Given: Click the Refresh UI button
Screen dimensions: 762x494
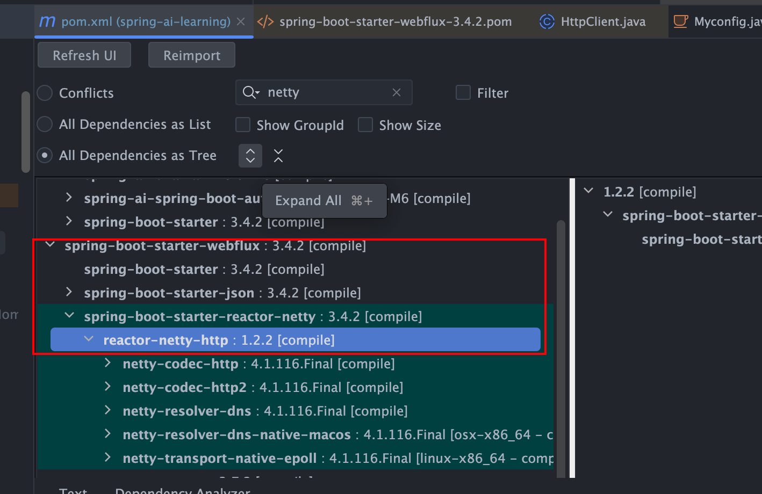Looking at the screenshot, I should [x=84, y=55].
